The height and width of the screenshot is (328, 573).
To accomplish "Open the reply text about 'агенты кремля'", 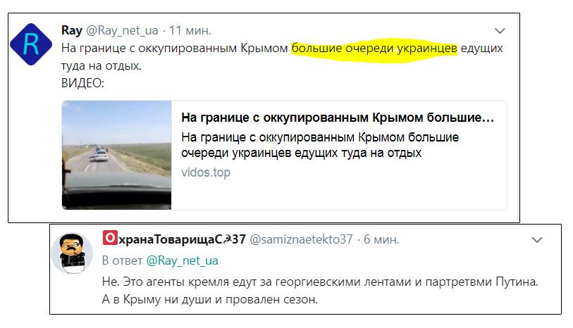I will (x=320, y=291).
